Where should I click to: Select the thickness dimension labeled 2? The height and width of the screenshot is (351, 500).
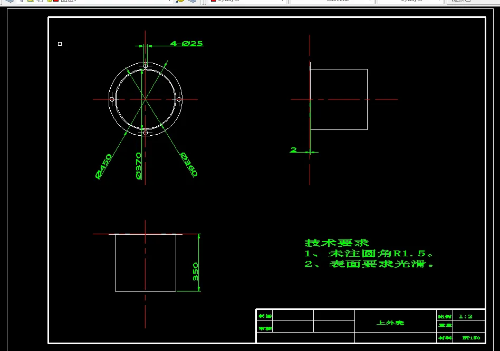pyautogui.click(x=294, y=149)
